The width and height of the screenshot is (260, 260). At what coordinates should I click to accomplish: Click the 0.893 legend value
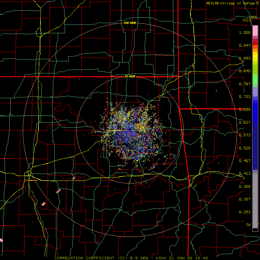pyautogui.click(x=245, y=58)
